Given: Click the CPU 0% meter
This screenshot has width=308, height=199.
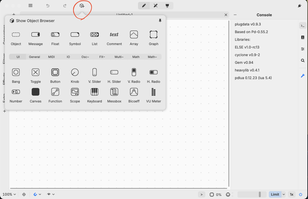Looking at the screenshot, I should pos(215,194).
